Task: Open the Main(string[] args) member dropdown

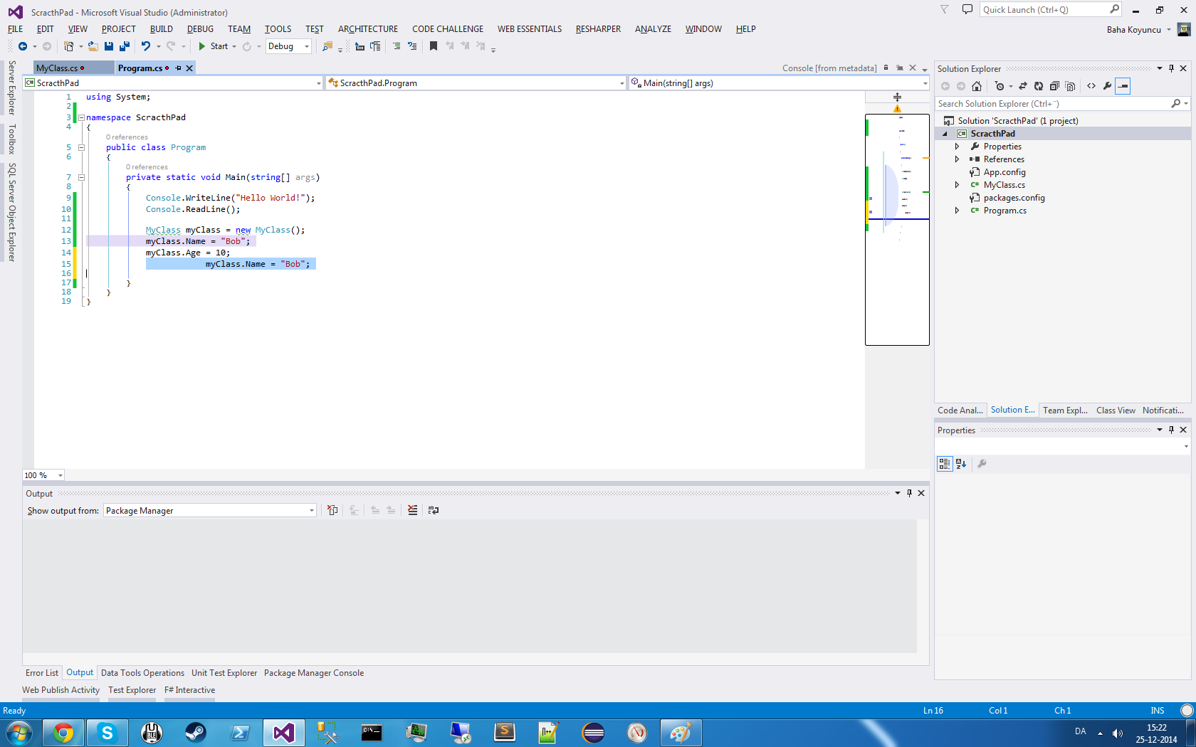Action: (x=780, y=83)
